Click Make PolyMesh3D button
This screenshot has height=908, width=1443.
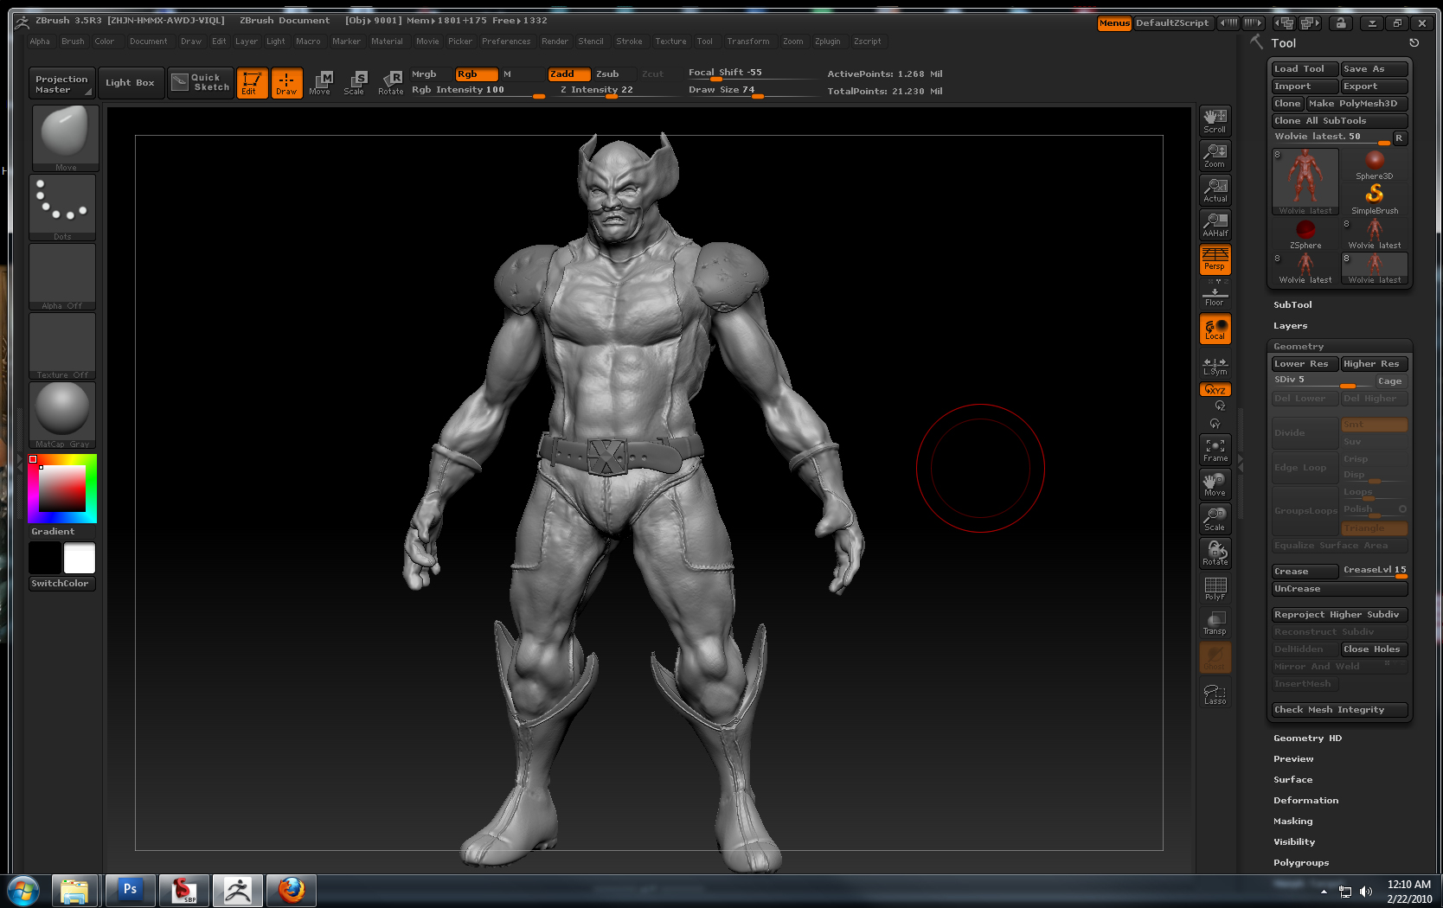coord(1357,104)
